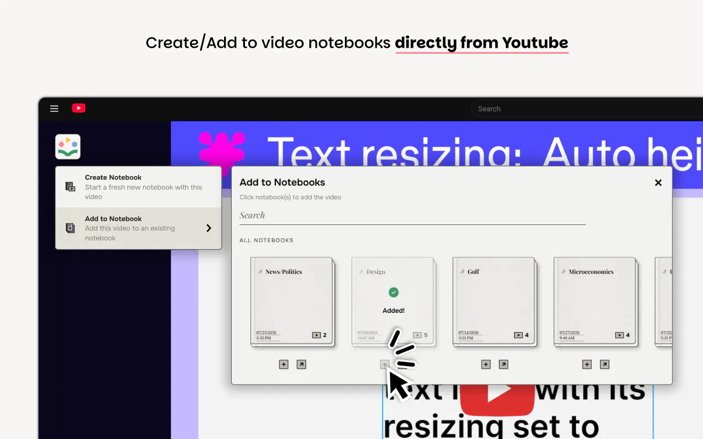Click video count icon on Design notebook
The width and height of the screenshot is (703, 439).
417,335
